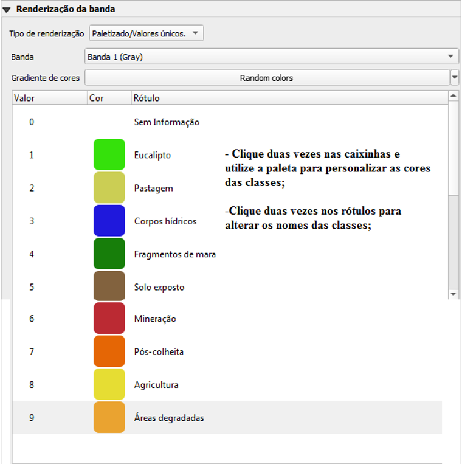Click value 0 in the Valor column

tap(32, 122)
